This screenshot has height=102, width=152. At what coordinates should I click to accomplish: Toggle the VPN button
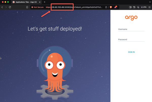(x=143, y=7)
